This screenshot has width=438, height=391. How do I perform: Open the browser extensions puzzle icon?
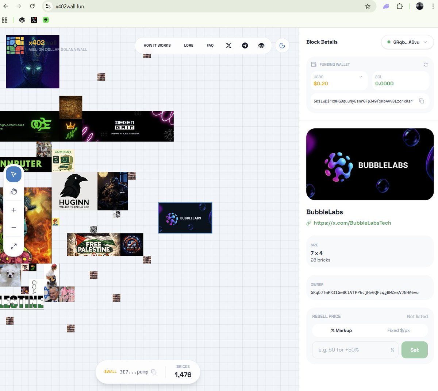click(x=400, y=6)
